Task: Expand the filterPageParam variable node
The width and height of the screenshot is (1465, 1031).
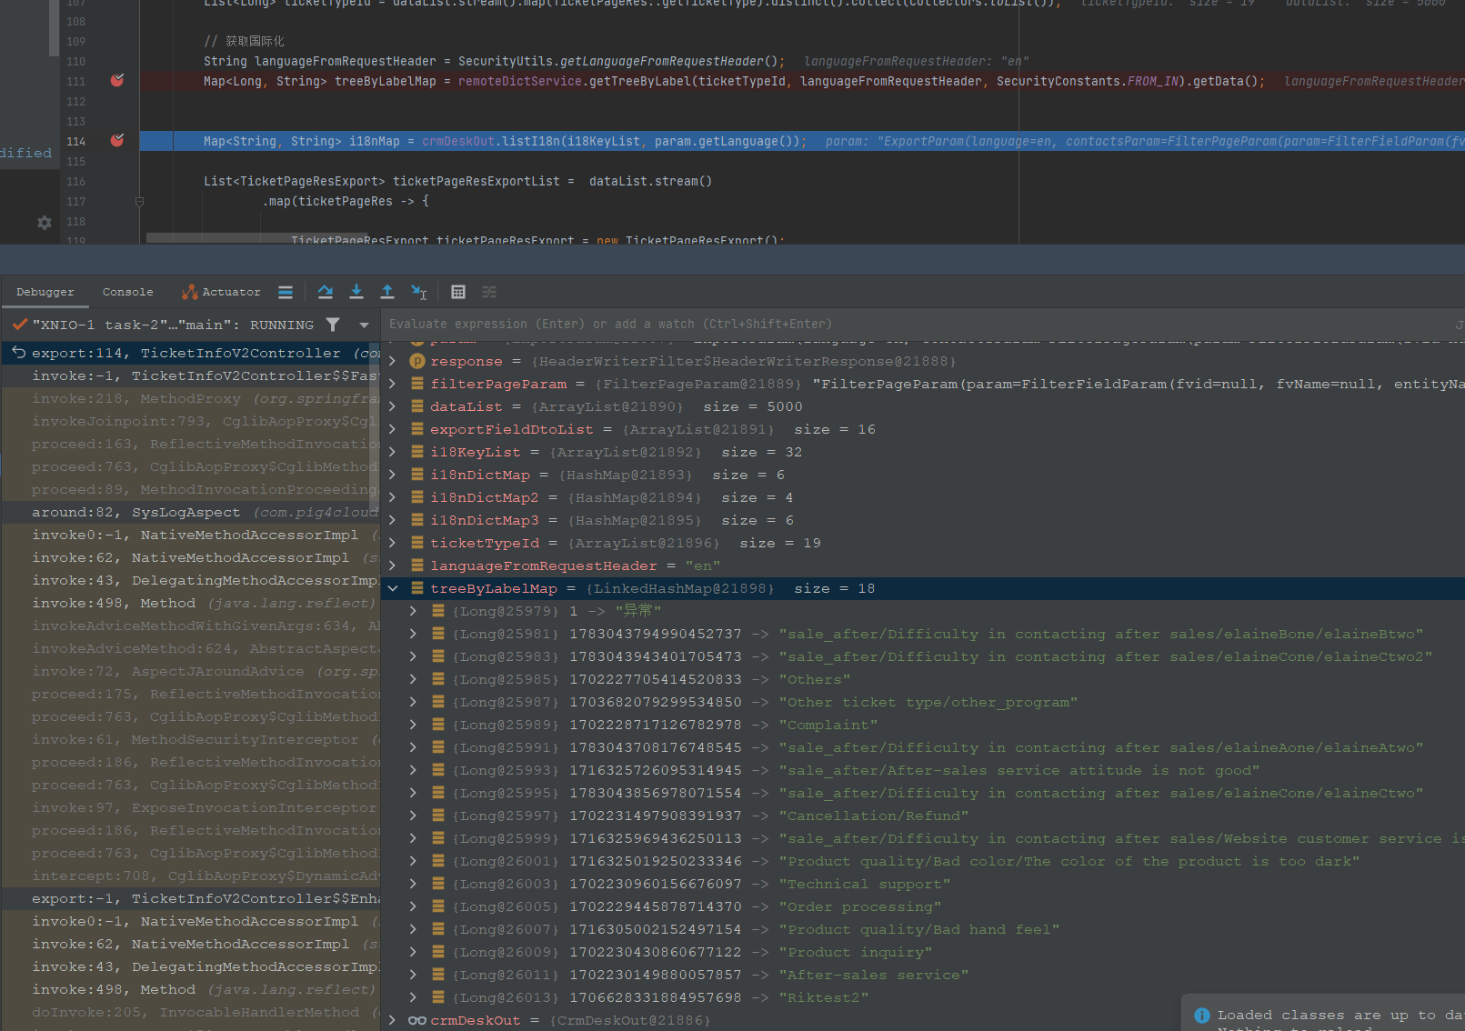Action: click(393, 384)
